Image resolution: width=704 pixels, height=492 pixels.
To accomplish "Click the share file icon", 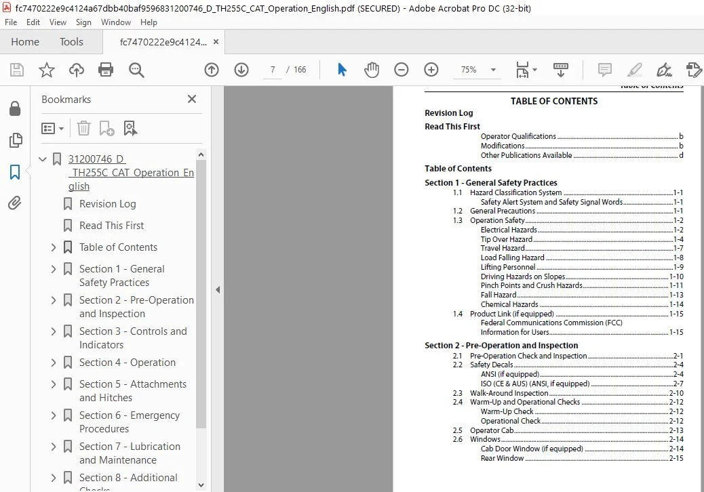I will pos(694,70).
